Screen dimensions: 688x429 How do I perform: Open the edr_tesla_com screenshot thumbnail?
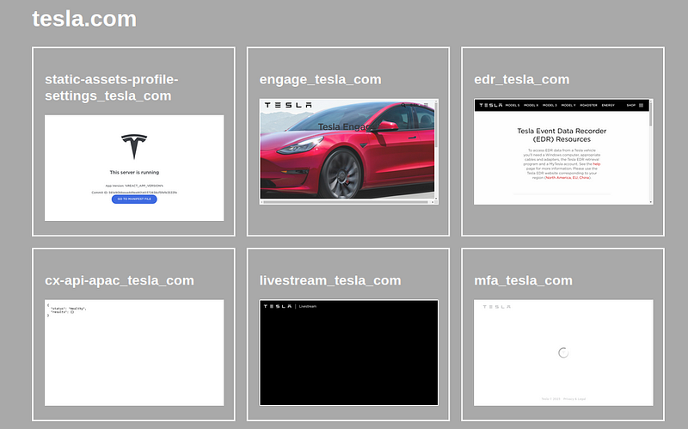pos(563,151)
